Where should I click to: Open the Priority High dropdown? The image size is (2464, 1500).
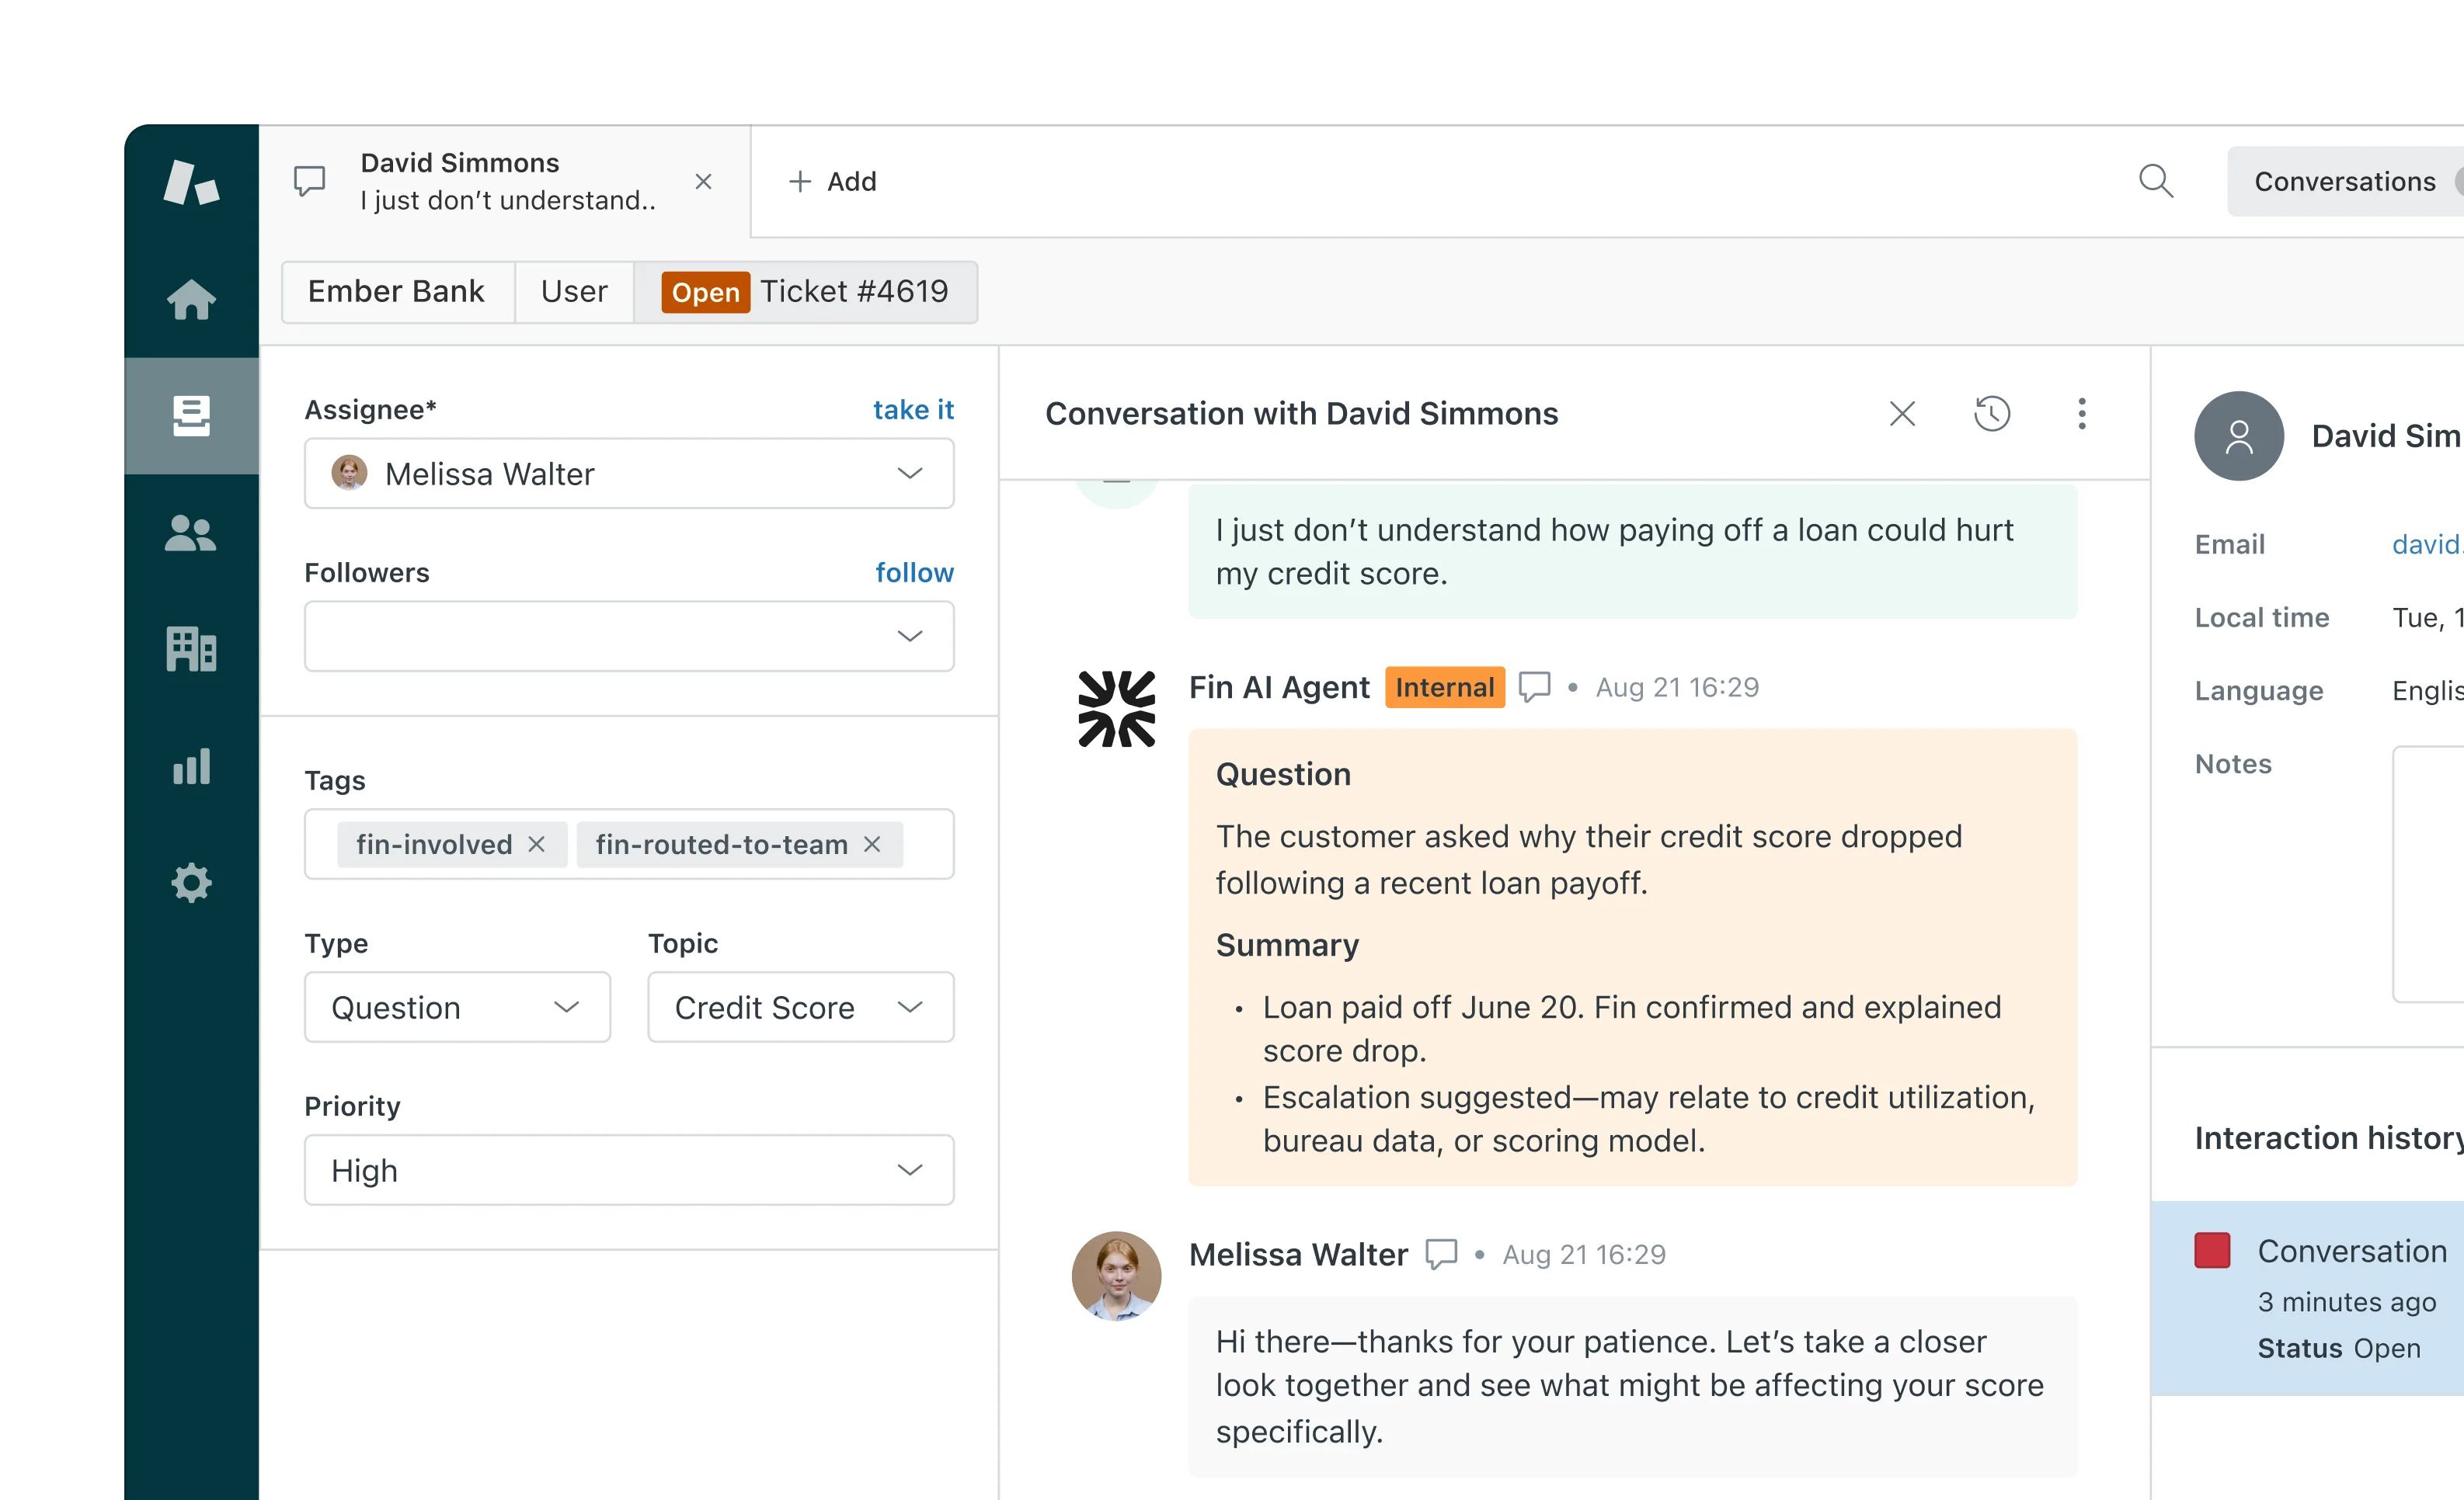coord(908,1170)
